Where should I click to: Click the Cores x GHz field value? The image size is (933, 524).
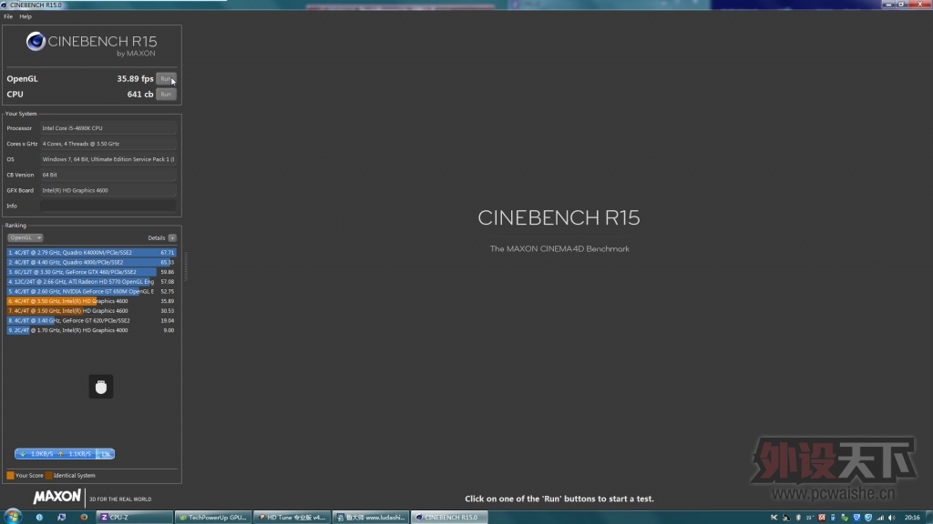(108, 144)
